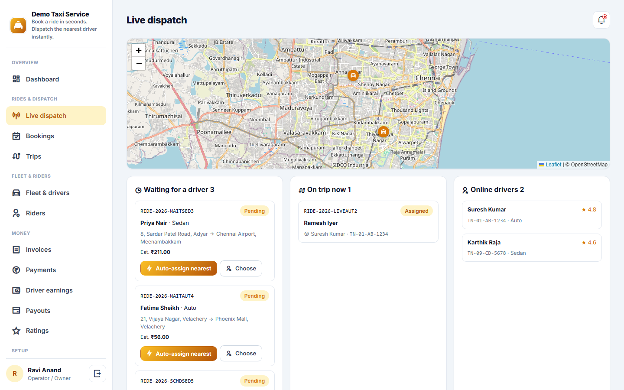
Task: Zoom in on the map
Action: coord(139,50)
